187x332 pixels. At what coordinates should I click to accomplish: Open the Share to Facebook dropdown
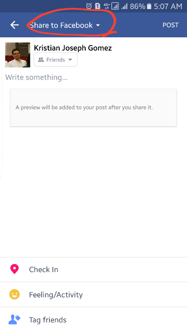[65, 25]
